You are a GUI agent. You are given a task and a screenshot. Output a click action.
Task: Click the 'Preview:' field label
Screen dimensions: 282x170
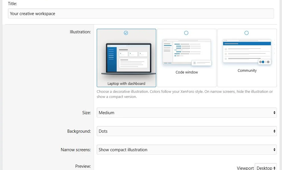pyautogui.click(x=83, y=166)
